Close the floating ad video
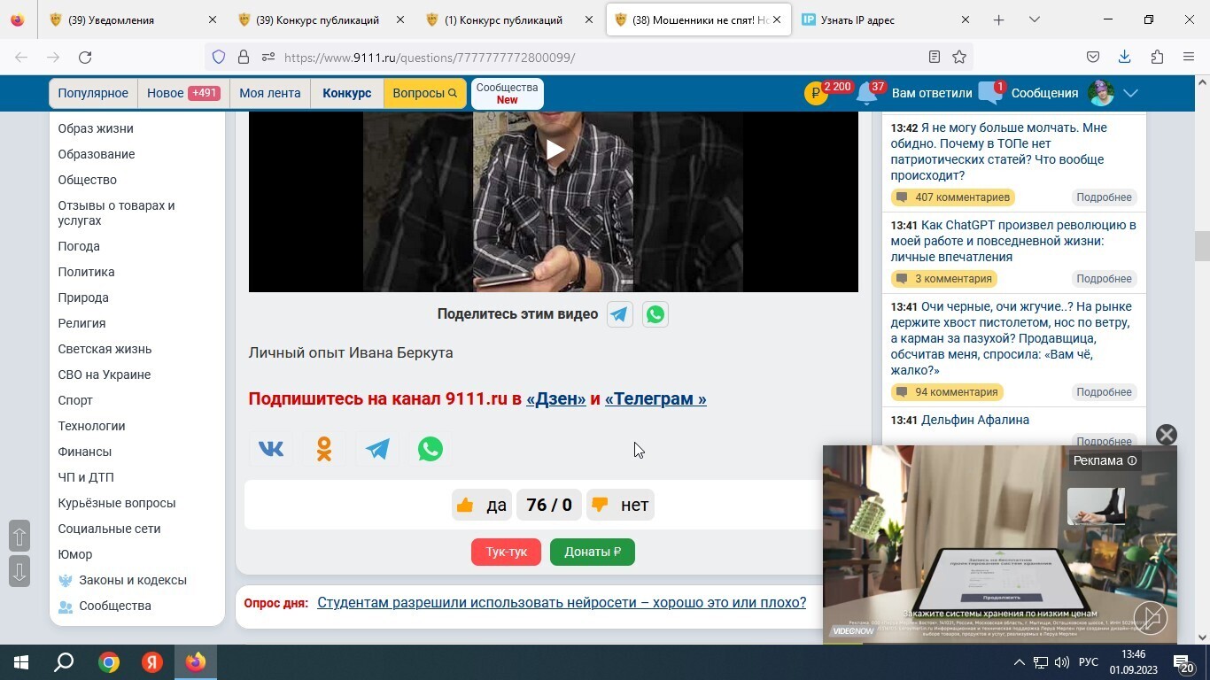 pos(1166,435)
